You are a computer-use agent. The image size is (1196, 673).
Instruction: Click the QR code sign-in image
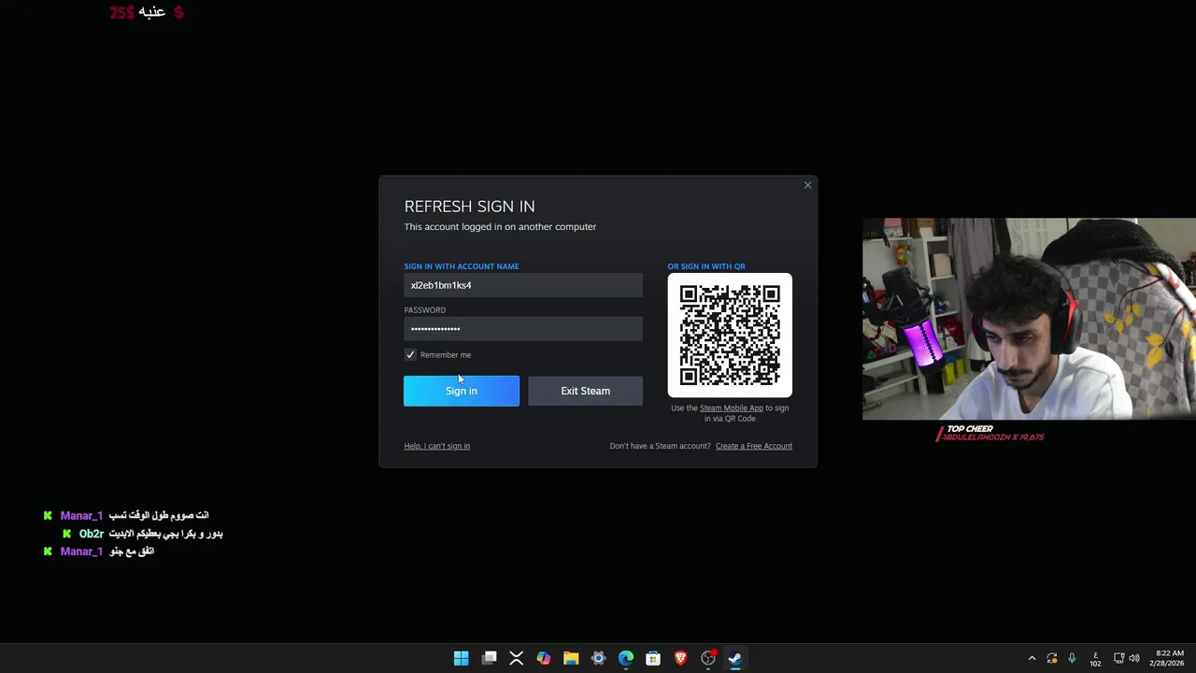pos(730,336)
